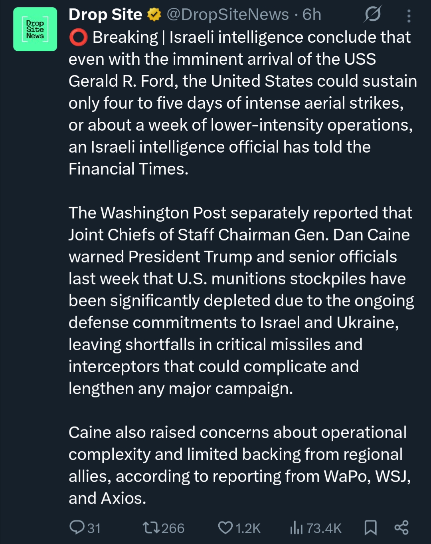Click the 266 reposts count
This screenshot has width=431, height=544.
[x=173, y=528]
